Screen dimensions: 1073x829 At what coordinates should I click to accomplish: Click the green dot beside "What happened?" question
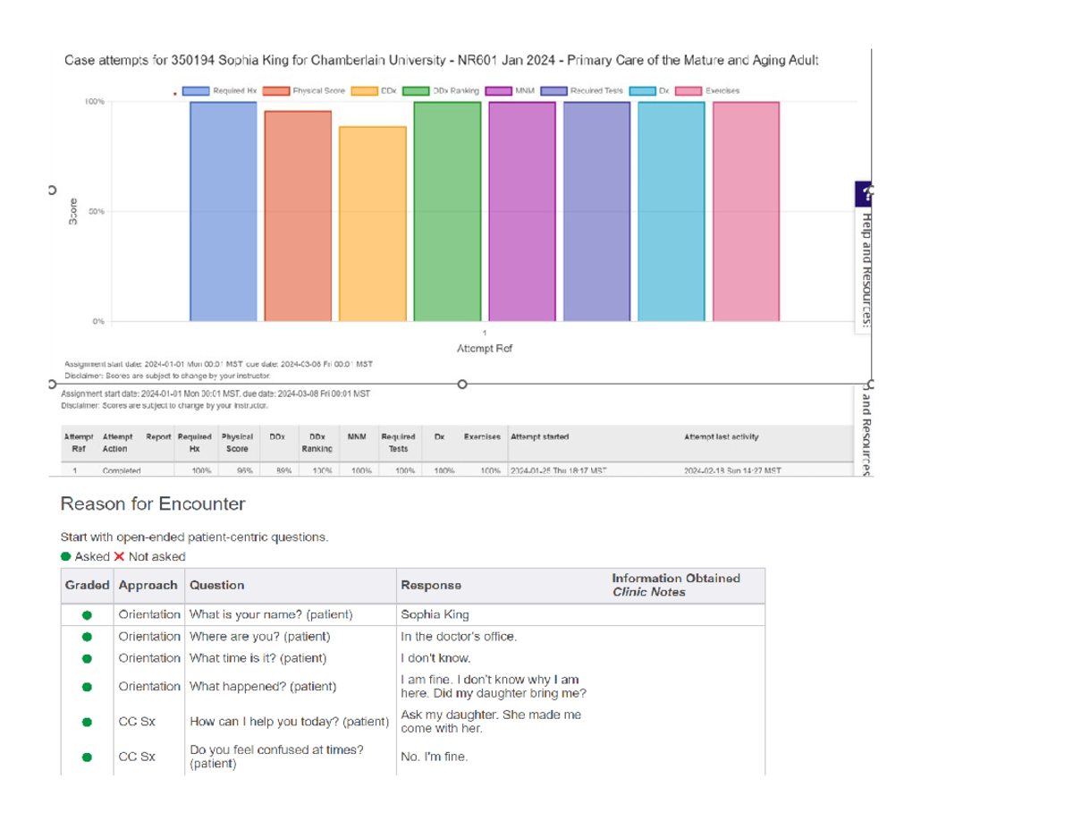pyautogui.click(x=85, y=687)
